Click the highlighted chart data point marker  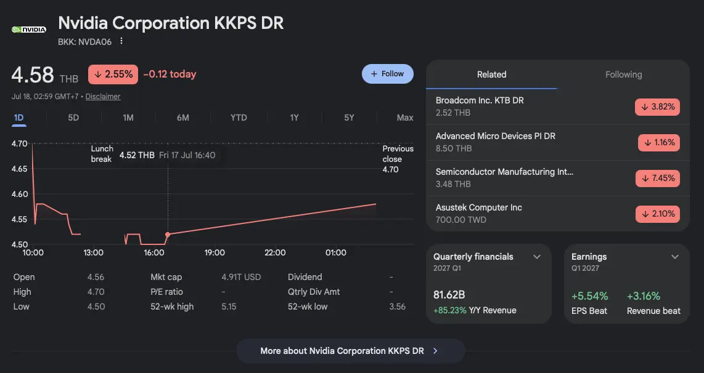pyautogui.click(x=168, y=235)
